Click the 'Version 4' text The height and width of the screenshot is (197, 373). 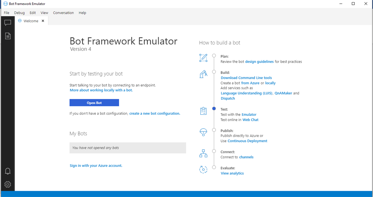point(81,49)
